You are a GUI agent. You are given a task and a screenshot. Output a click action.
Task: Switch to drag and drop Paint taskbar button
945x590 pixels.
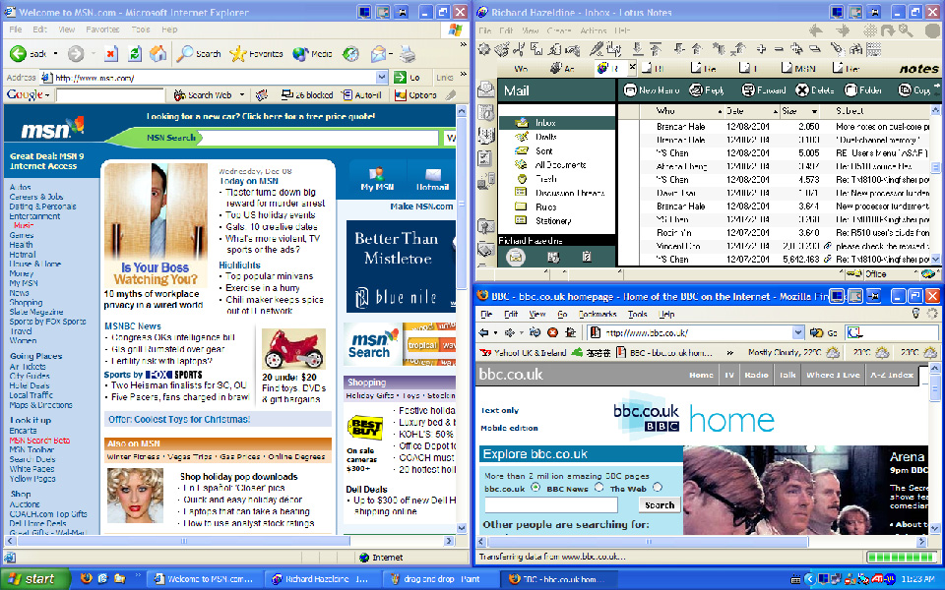pyautogui.click(x=441, y=579)
